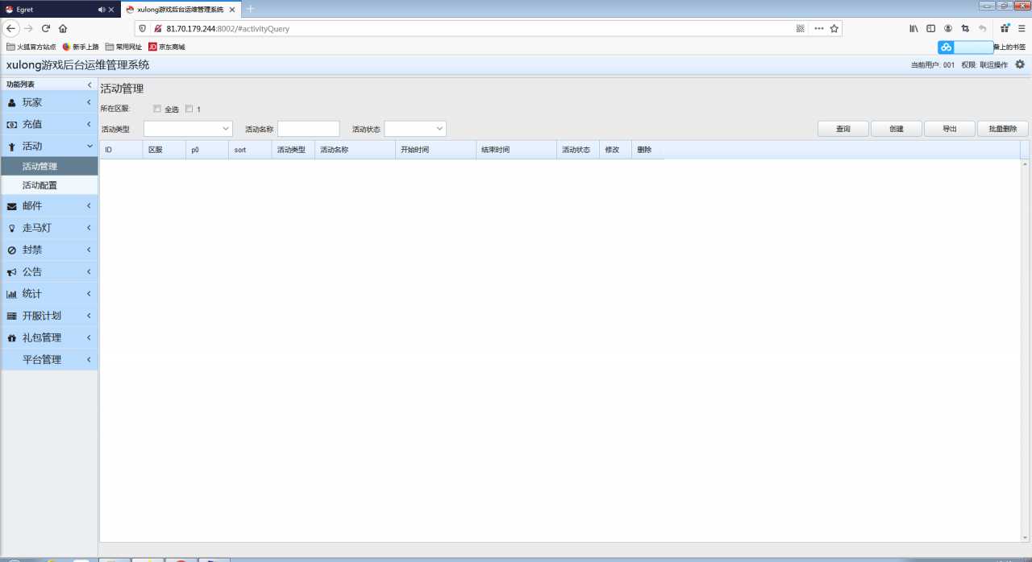Click the 玩家 user icon in the sidebar
The width and height of the screenshot is (1032, 562).
(11, 103)
